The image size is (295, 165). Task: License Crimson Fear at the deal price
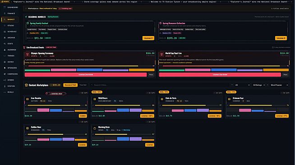282,116
